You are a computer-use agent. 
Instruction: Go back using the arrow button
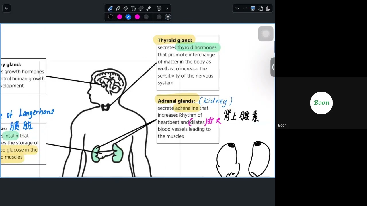point(7,8)
